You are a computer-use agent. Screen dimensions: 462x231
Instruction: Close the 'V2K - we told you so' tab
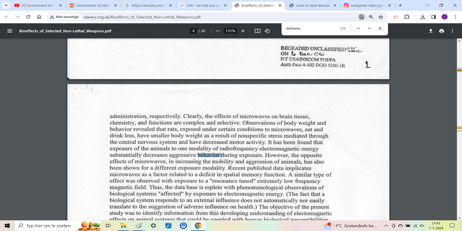[225, 5]
